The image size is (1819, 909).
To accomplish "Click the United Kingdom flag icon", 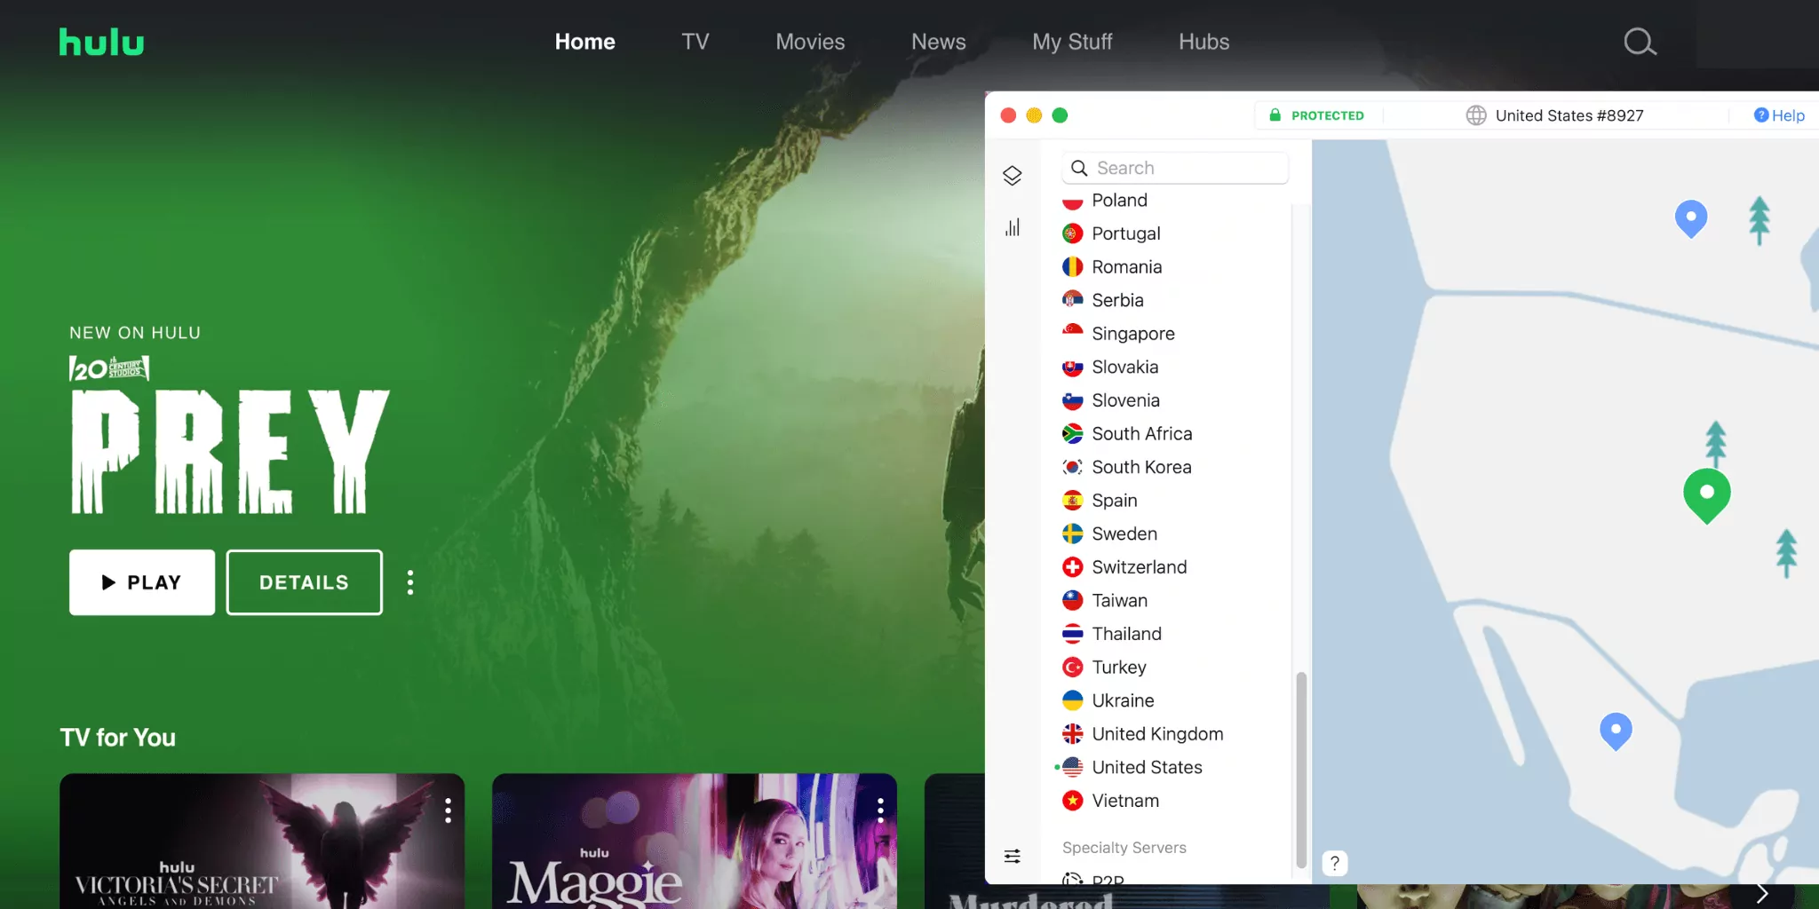I will (1073, 734).
